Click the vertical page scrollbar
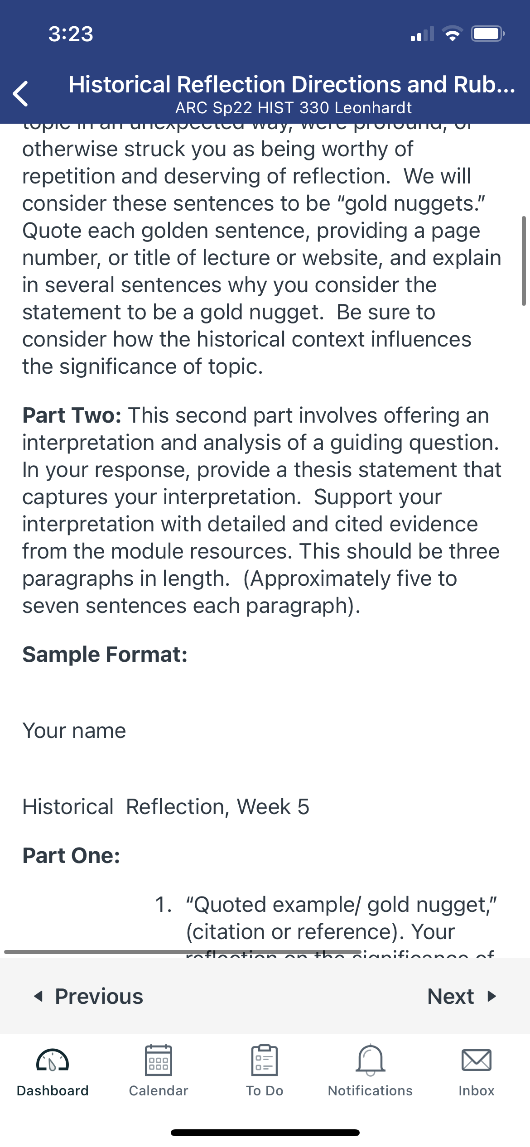 pos(524,261)
